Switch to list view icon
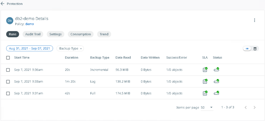The width and height of the screenshot is (265, 121). pyautogui.click(x=247, y=48)
